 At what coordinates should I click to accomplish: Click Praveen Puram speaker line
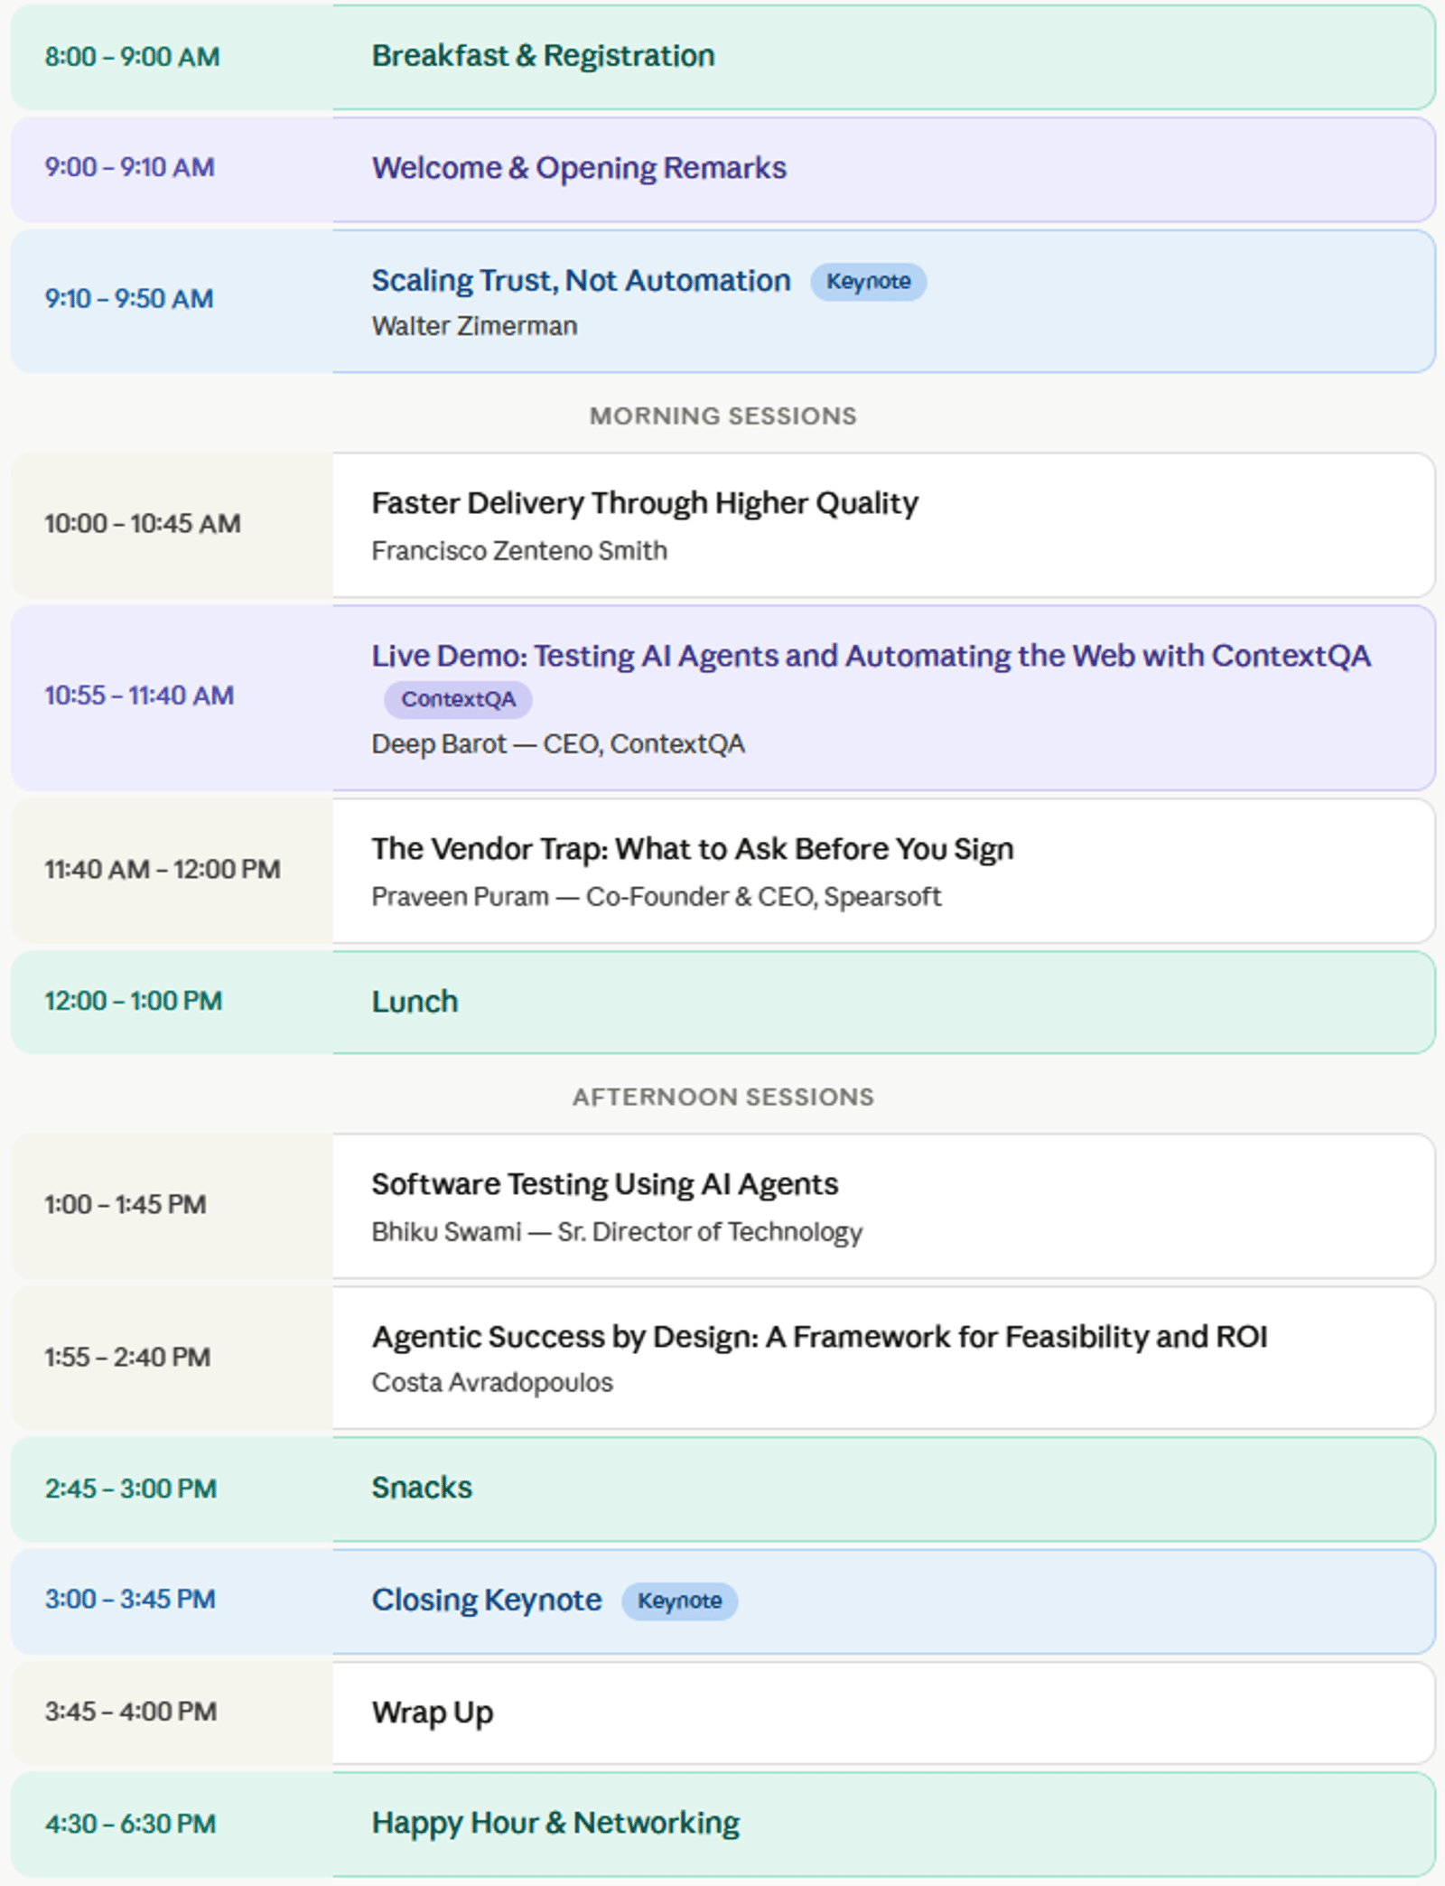(656, 897)
